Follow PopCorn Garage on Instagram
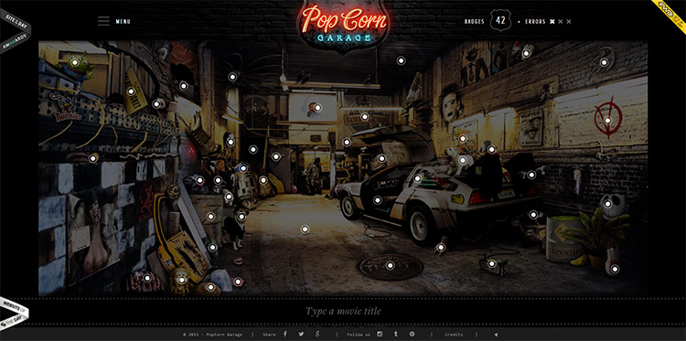The image size is (686, 341). point(380,334)
